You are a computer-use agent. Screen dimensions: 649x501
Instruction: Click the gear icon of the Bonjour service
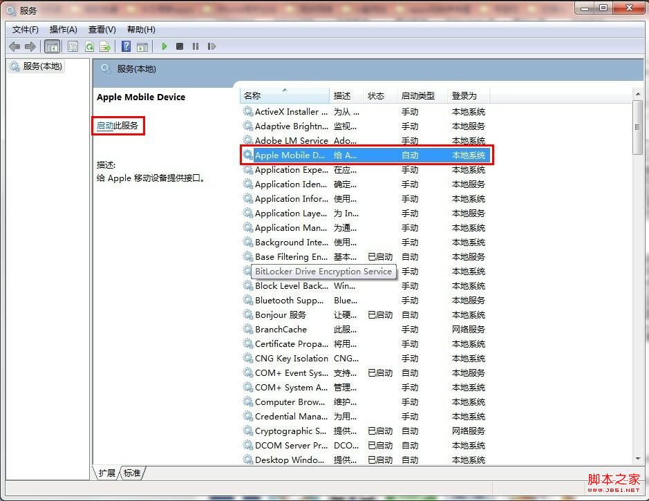point(248,314)
